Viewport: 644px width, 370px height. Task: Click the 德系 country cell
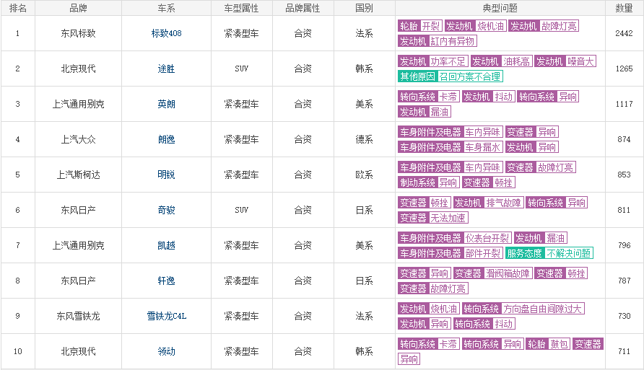click(365, 139)
